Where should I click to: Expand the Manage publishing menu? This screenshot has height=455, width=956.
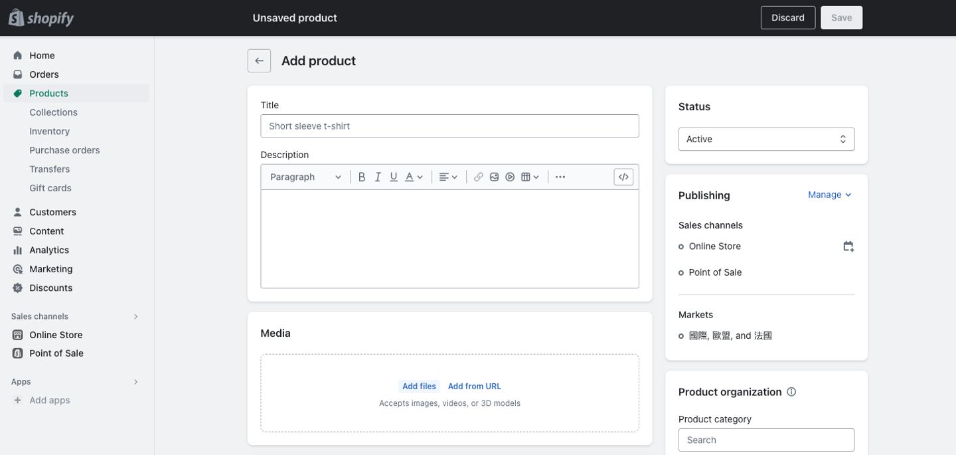829,195
